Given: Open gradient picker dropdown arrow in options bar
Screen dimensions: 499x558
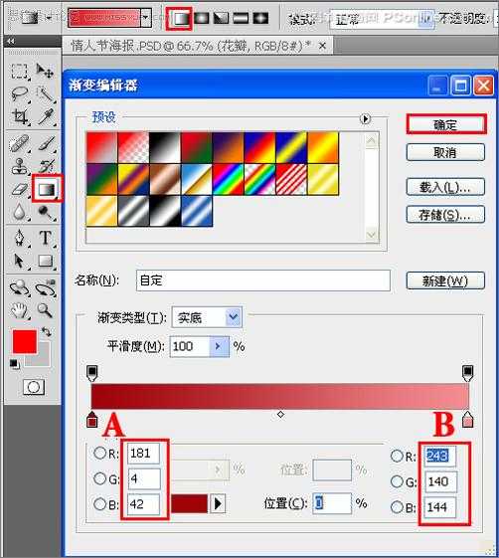Looking at the screenshot, I should (146, 18).
